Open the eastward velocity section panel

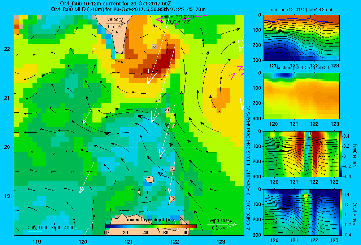[x=301, y=212]
